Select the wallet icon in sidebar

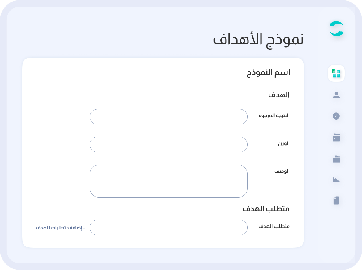click(x=336, y=137)
